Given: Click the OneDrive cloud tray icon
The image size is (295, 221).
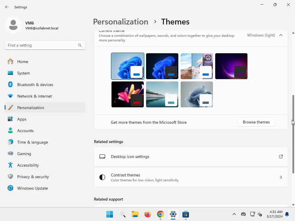Looking at the screenshot, I should (x=243, y=214).
